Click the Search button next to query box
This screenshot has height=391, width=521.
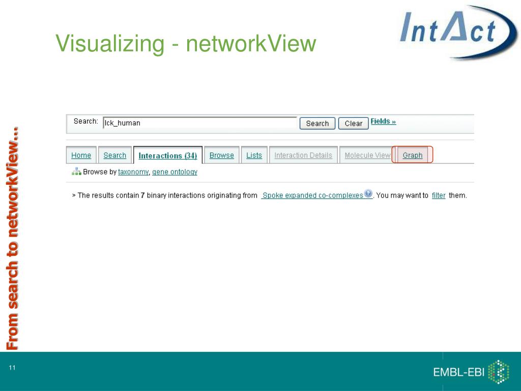coord(317,123)
